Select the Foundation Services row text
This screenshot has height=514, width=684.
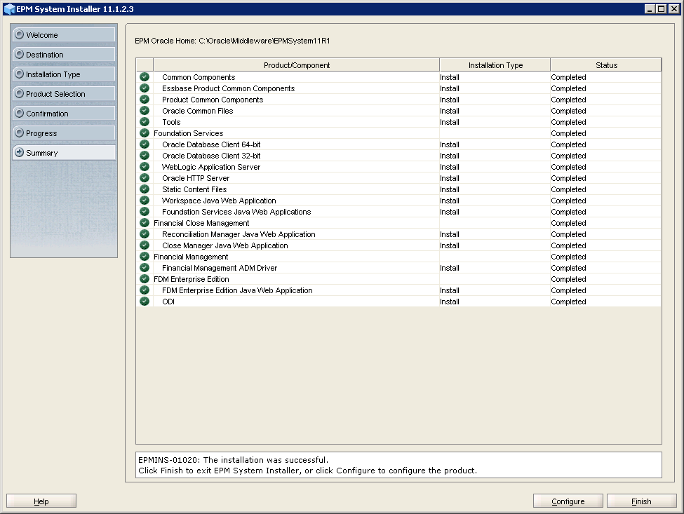click(188, 133)
